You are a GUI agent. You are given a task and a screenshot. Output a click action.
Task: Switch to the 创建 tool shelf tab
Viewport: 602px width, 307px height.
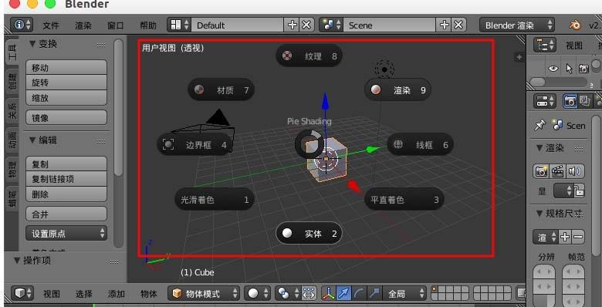(12, 82)
